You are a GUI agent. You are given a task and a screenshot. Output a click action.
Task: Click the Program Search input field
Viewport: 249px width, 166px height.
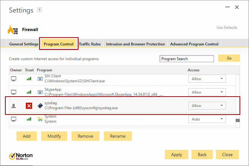pyautogui.click(x=187, y=59)
